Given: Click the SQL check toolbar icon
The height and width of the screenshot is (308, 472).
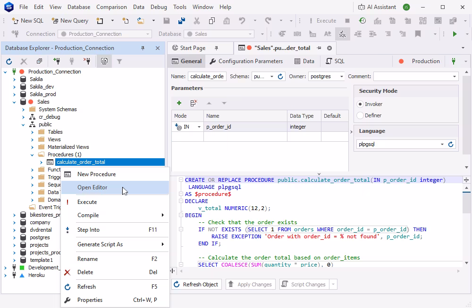Looking at the screenshot, I should [342, 34].
